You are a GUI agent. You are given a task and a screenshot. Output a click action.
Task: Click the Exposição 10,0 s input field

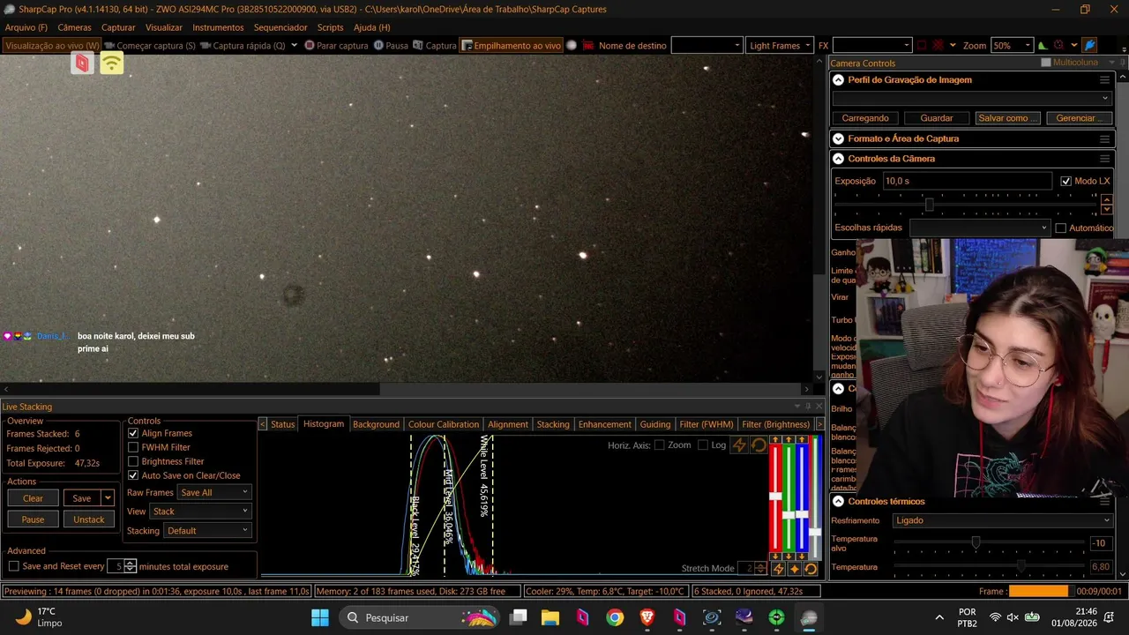coord(968,181)
